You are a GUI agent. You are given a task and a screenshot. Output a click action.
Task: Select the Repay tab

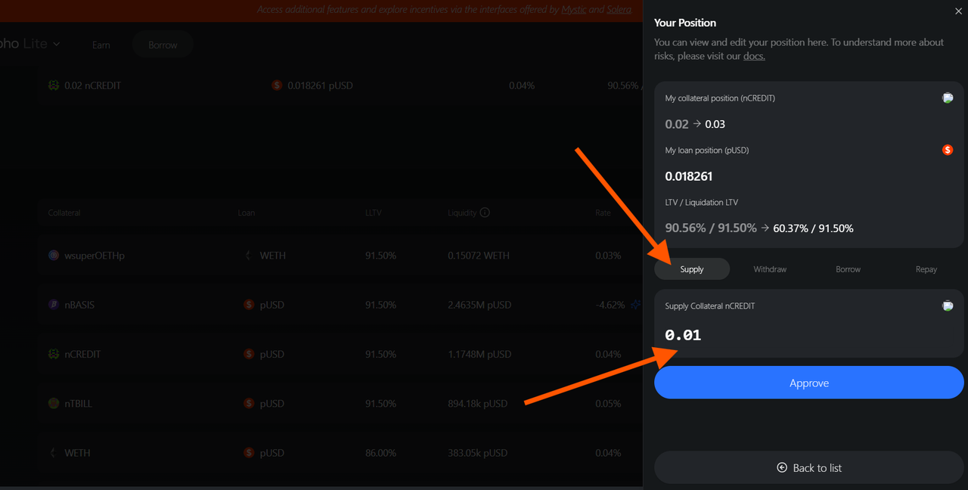tap(926, 269)
